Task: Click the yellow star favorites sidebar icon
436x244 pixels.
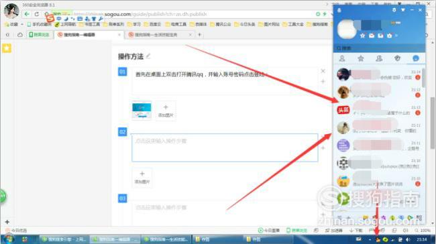Action: (x=7, y=48)
